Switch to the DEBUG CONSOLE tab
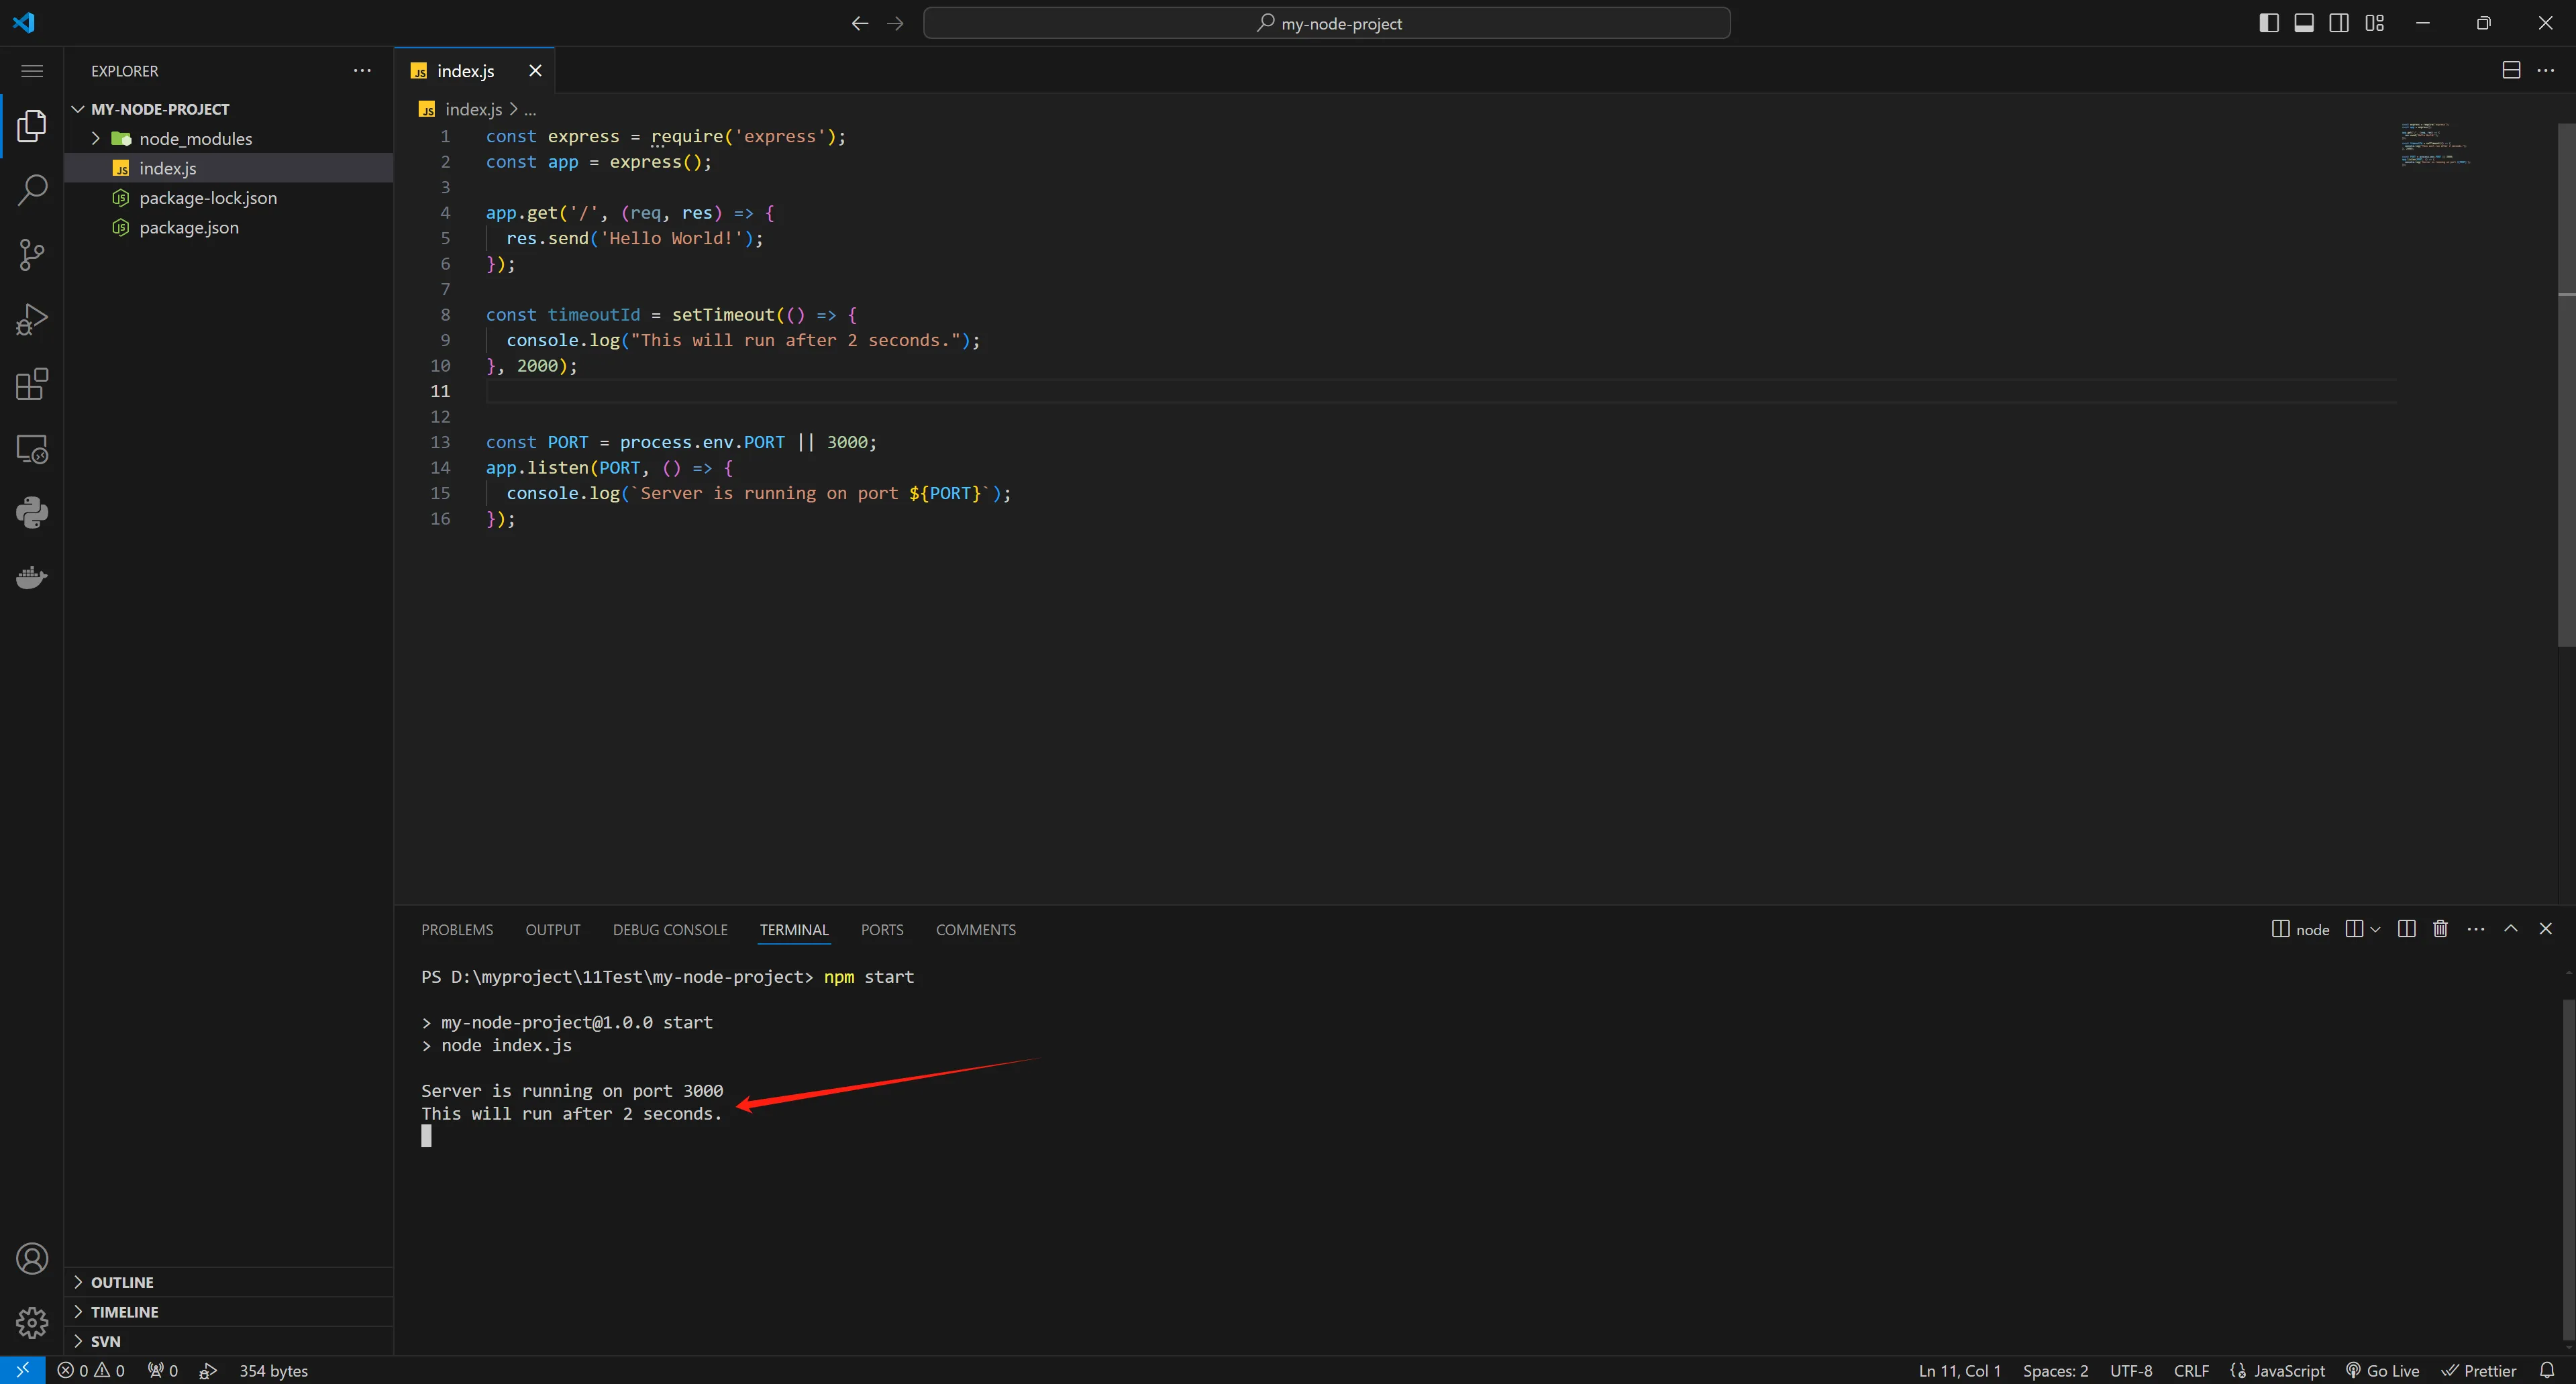 click(670, 930)
